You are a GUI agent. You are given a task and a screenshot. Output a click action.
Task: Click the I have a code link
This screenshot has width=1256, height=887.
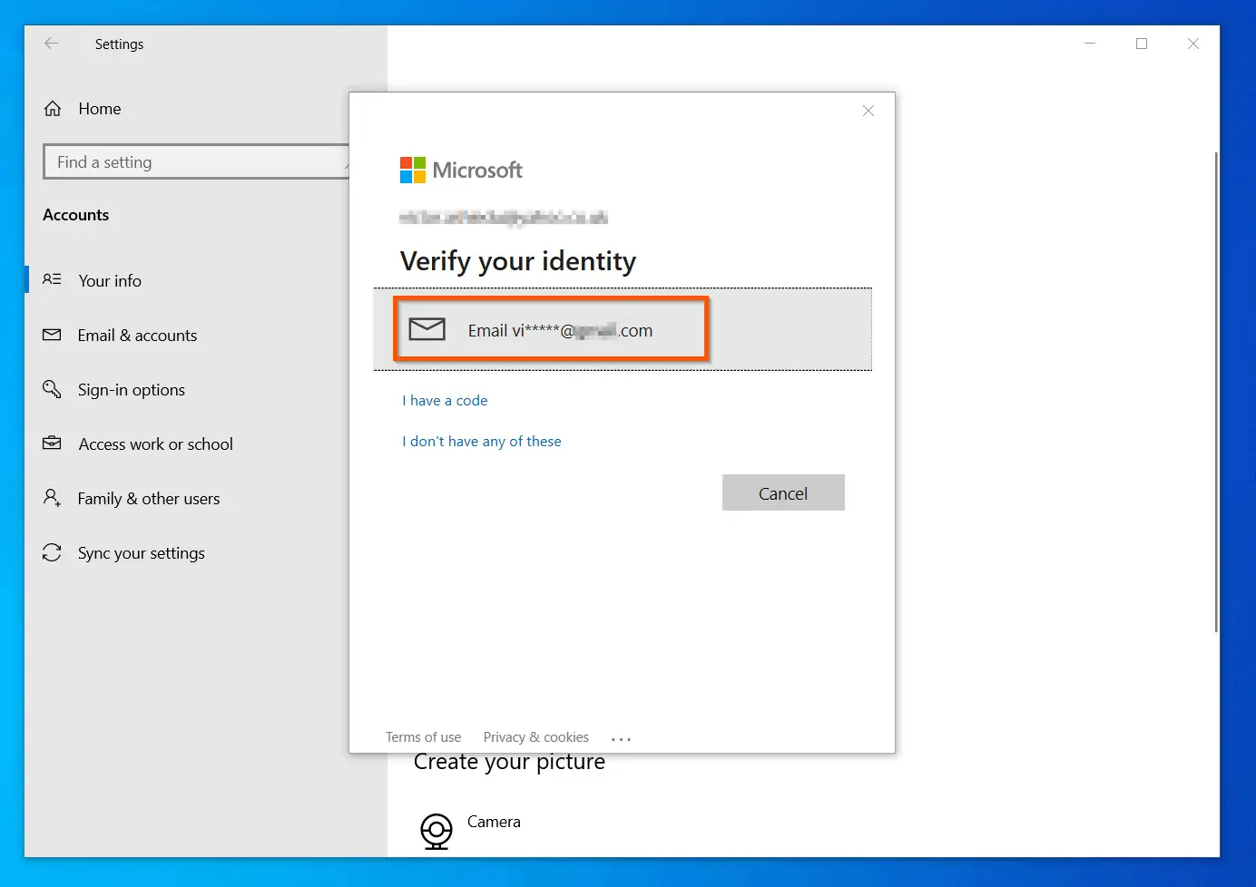tap(445, 401)
